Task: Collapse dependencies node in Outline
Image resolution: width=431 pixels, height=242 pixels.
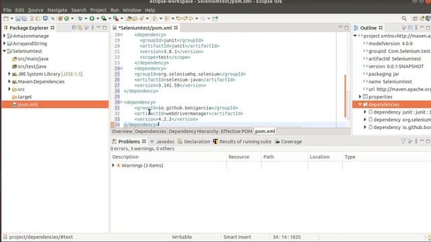Action: (360, 104)
